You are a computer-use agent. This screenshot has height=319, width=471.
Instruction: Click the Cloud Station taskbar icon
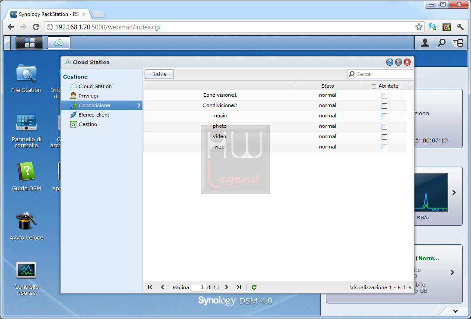click(59, 43)
